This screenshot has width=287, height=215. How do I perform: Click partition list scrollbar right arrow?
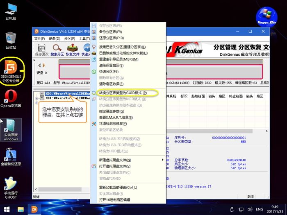coord(266,131)
